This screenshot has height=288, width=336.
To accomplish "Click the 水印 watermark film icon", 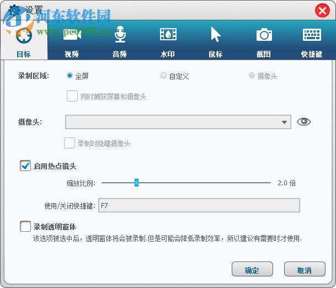I will pos(168,34).
